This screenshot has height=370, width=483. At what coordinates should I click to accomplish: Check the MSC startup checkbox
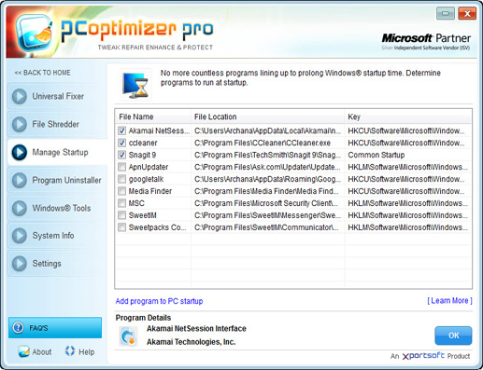coord(121,203)
